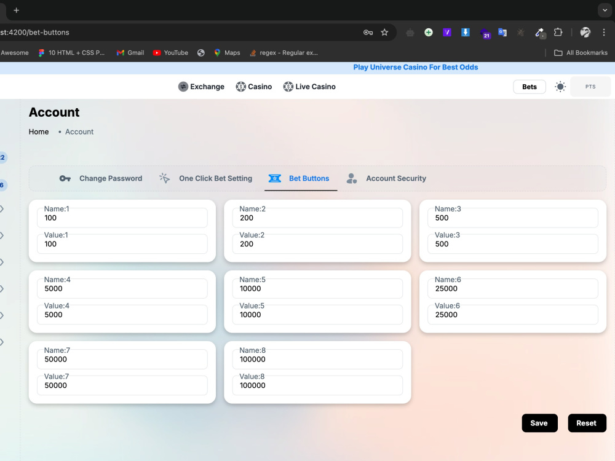Viewport: 615px width, 461px height.
Task: Click the Name:3 input field
Action: pyautogui.click(x=513, y=218)
